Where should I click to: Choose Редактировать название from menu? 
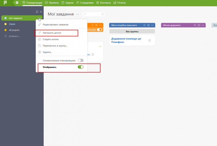(x=62, y=25)
